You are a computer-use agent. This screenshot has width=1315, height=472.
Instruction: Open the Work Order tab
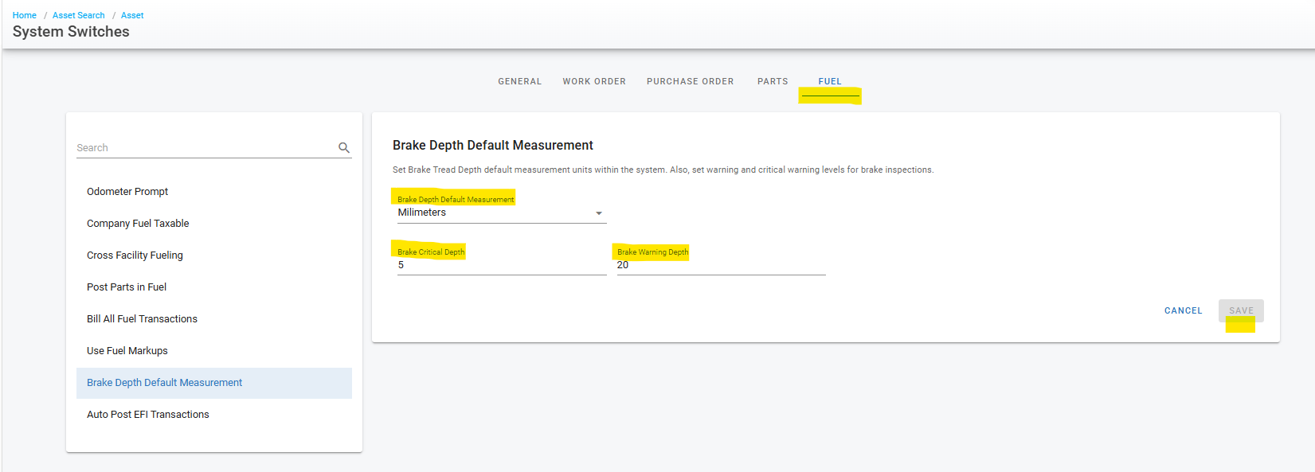[593, 81]
